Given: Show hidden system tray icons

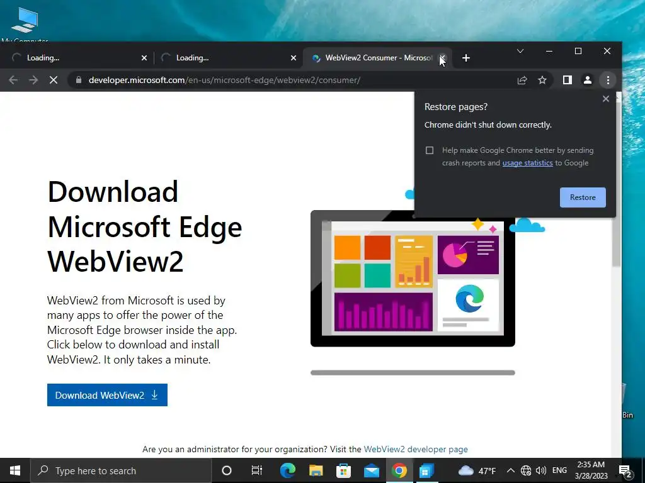Looking at the screenshot, I should [x=510, y=470].
